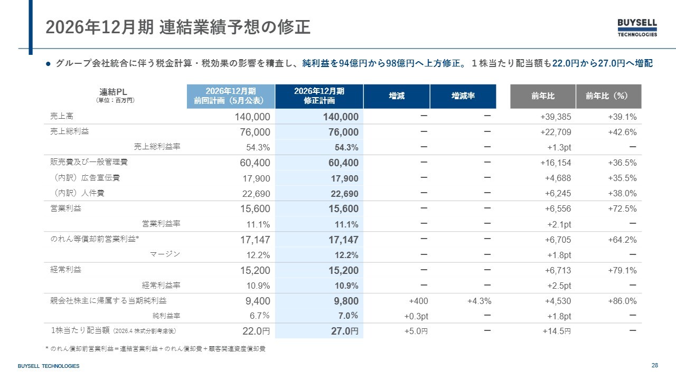Click the 前年比（%） gray header

click(608, 96)
